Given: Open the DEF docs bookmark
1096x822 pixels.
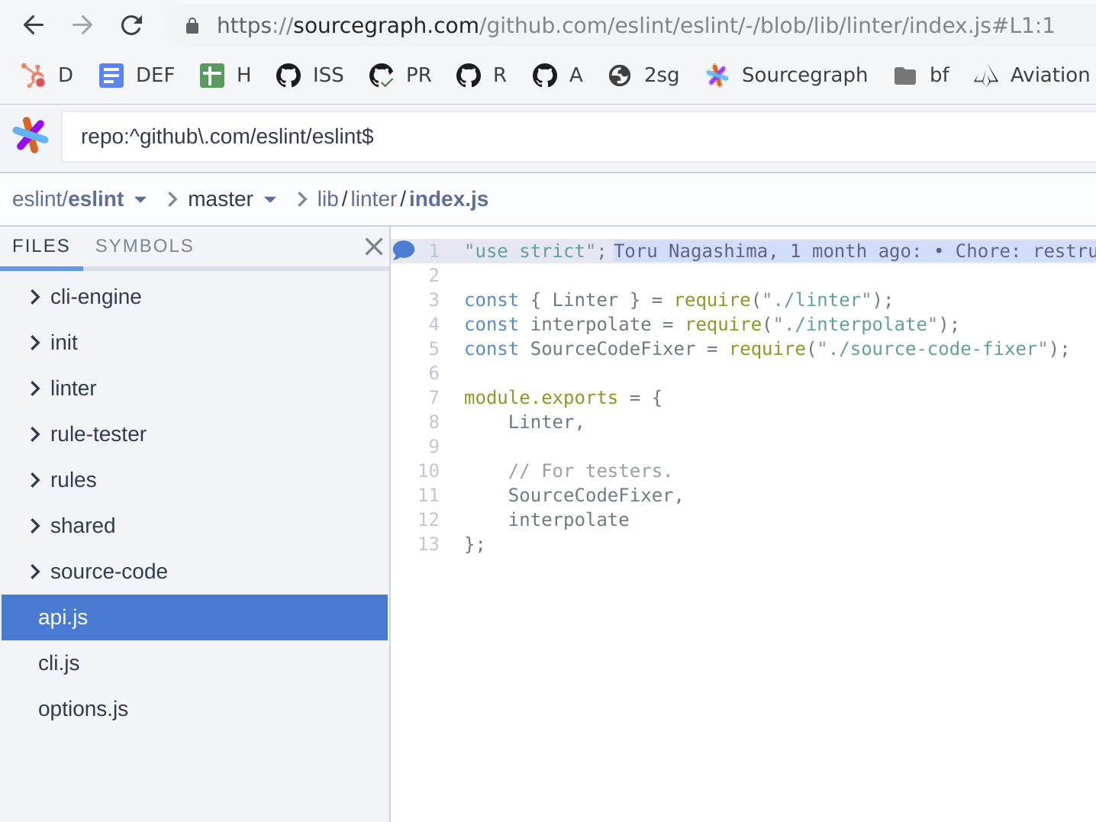Looking at the screenshot, I should pos(137,75).
